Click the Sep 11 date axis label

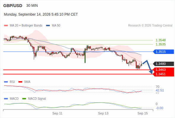click(57, 113)
